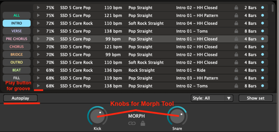Click the '119 bpm' tempo value
The width and height of the screenshot is (279, 132).
(113, 78)
